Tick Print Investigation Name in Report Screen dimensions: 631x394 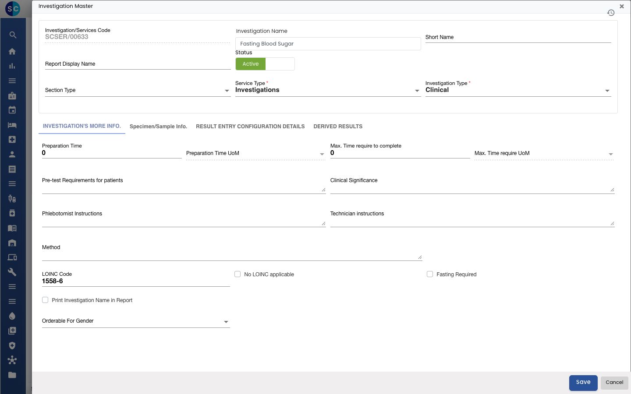click(x=45, y=300)
